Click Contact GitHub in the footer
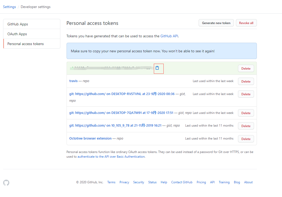The width and height of the screenshot is (282, 197). (182, 182)
